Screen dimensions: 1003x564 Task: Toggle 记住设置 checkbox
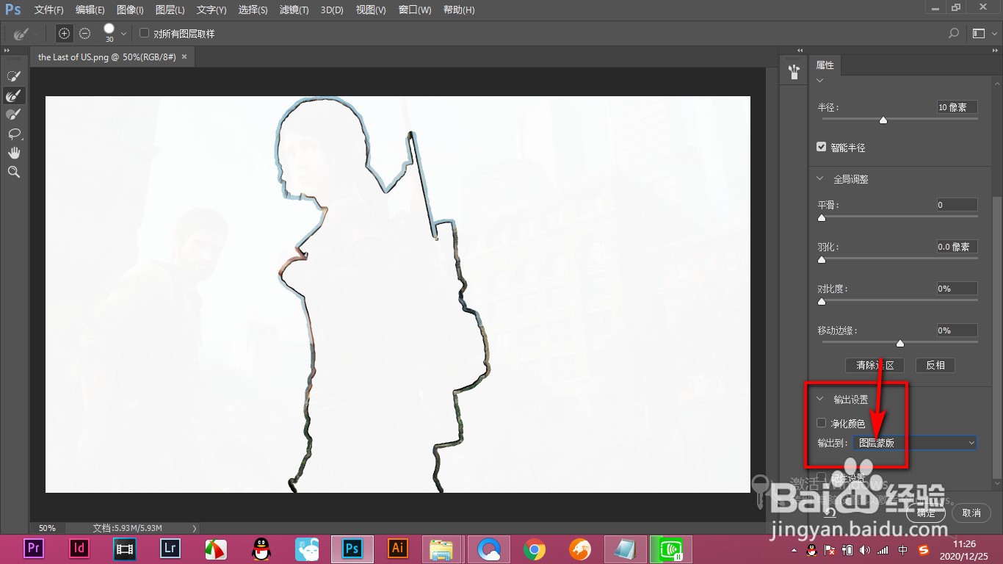point(822,477)
